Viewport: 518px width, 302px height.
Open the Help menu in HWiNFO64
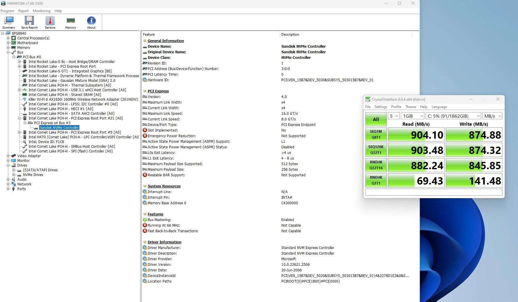[58, 11]
